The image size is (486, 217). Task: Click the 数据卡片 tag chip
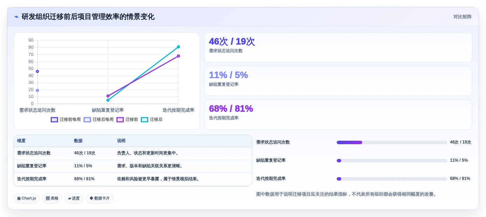pos(100,198)
